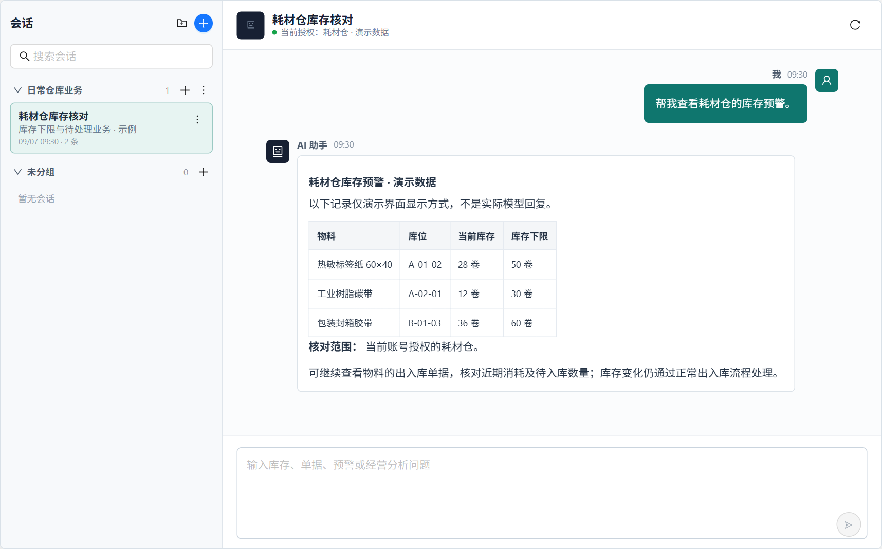
Task: Click the AI 助手 avatar icon
Action: coord(278,151)
